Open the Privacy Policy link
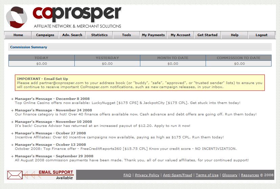 click(x=147, y=175)
